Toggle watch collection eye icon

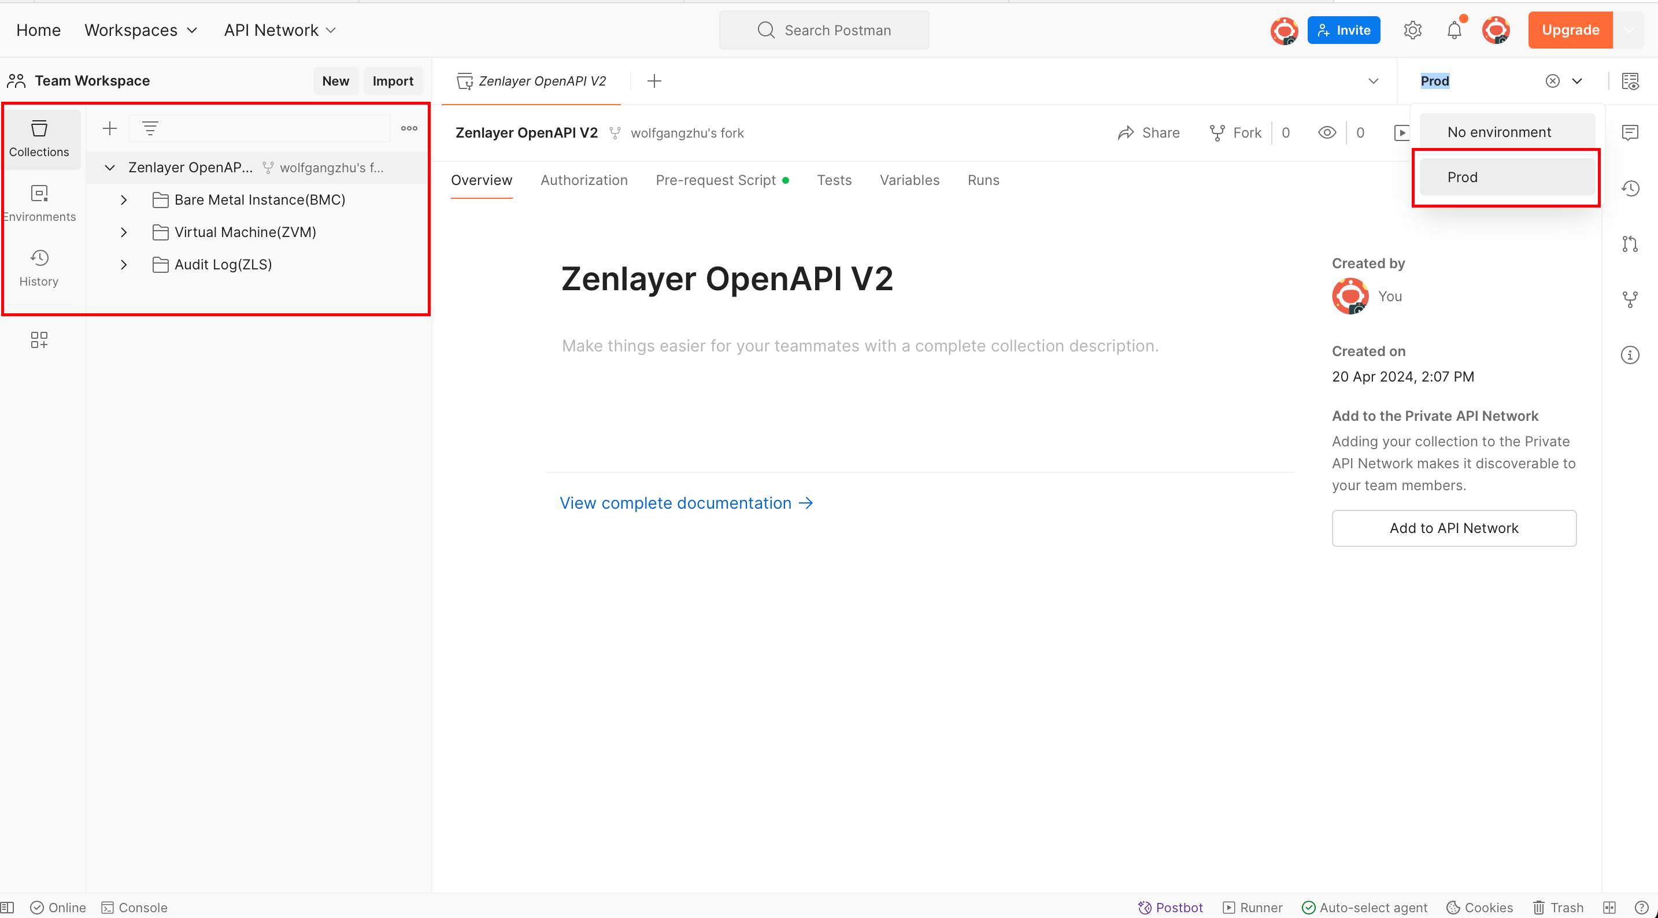coord(1327,132)
